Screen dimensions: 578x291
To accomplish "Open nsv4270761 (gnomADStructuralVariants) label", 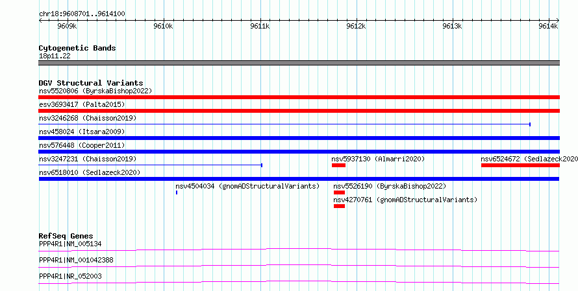I will 405,200.
